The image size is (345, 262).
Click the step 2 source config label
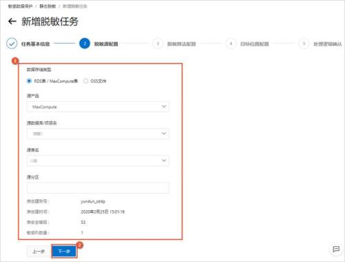tap(106, 44)
